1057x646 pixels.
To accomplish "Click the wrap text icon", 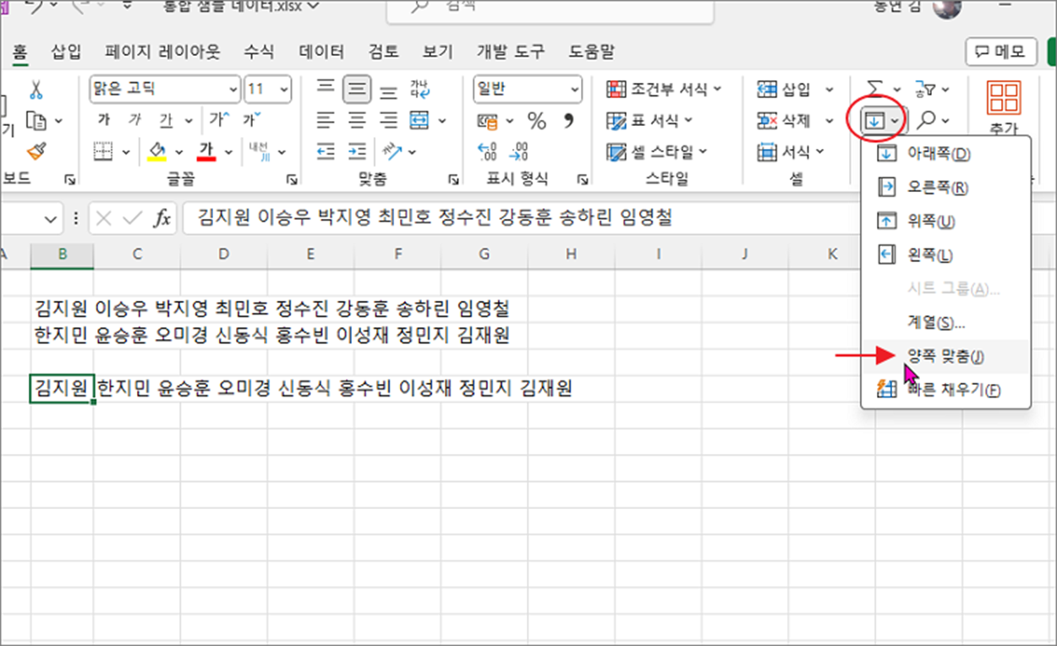I will pos(420,90).
